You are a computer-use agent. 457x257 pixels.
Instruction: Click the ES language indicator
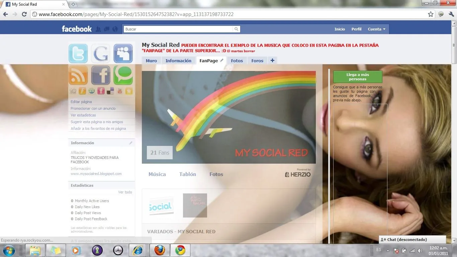[x=379, y=250]
